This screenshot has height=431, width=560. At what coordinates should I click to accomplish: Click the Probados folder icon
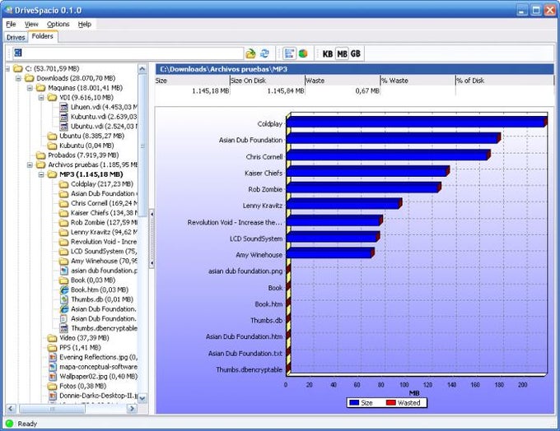click(x=41, y=155)
